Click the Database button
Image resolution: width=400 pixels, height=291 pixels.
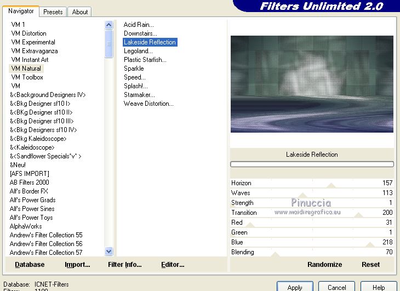coord(30,265)
